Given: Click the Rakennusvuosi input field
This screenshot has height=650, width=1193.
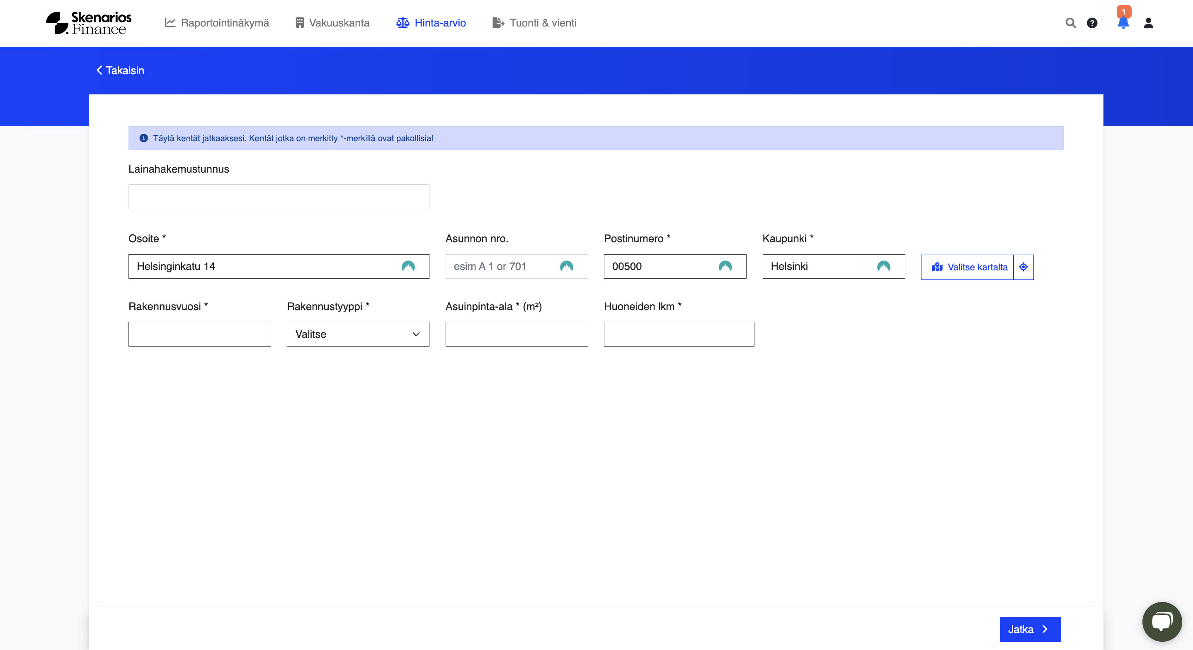Looking at the screenshot, I should coord(199,334).
